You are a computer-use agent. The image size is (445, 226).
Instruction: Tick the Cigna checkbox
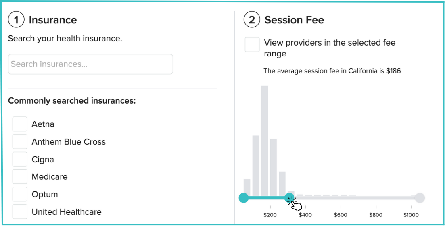coord(20,159)
